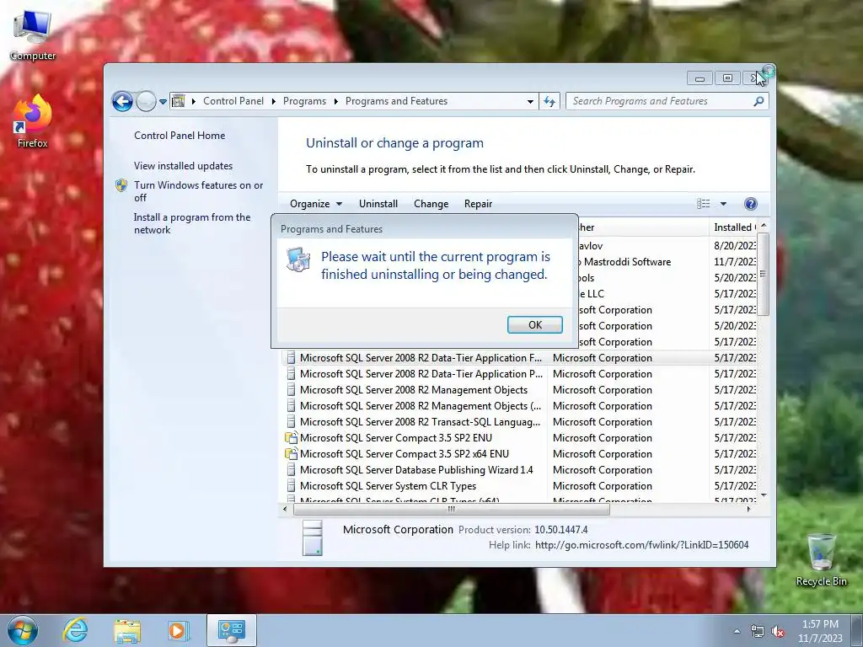The height and width of the screenshot is (647, 863).
Task: Select Microsoft SQL Server 2008 R2 Management Objects
Action: 519,389
